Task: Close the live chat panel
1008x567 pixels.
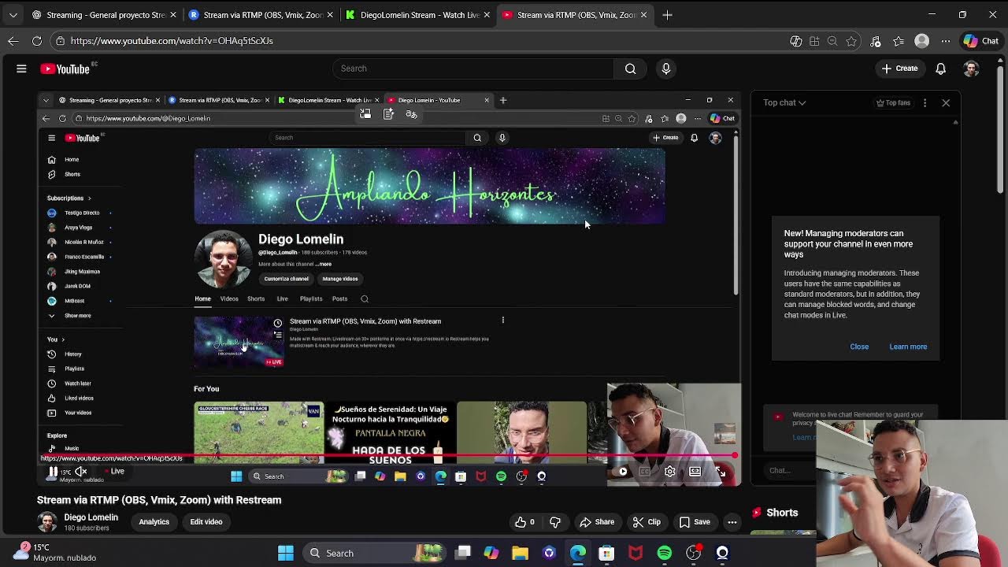Action: (946, 102)
